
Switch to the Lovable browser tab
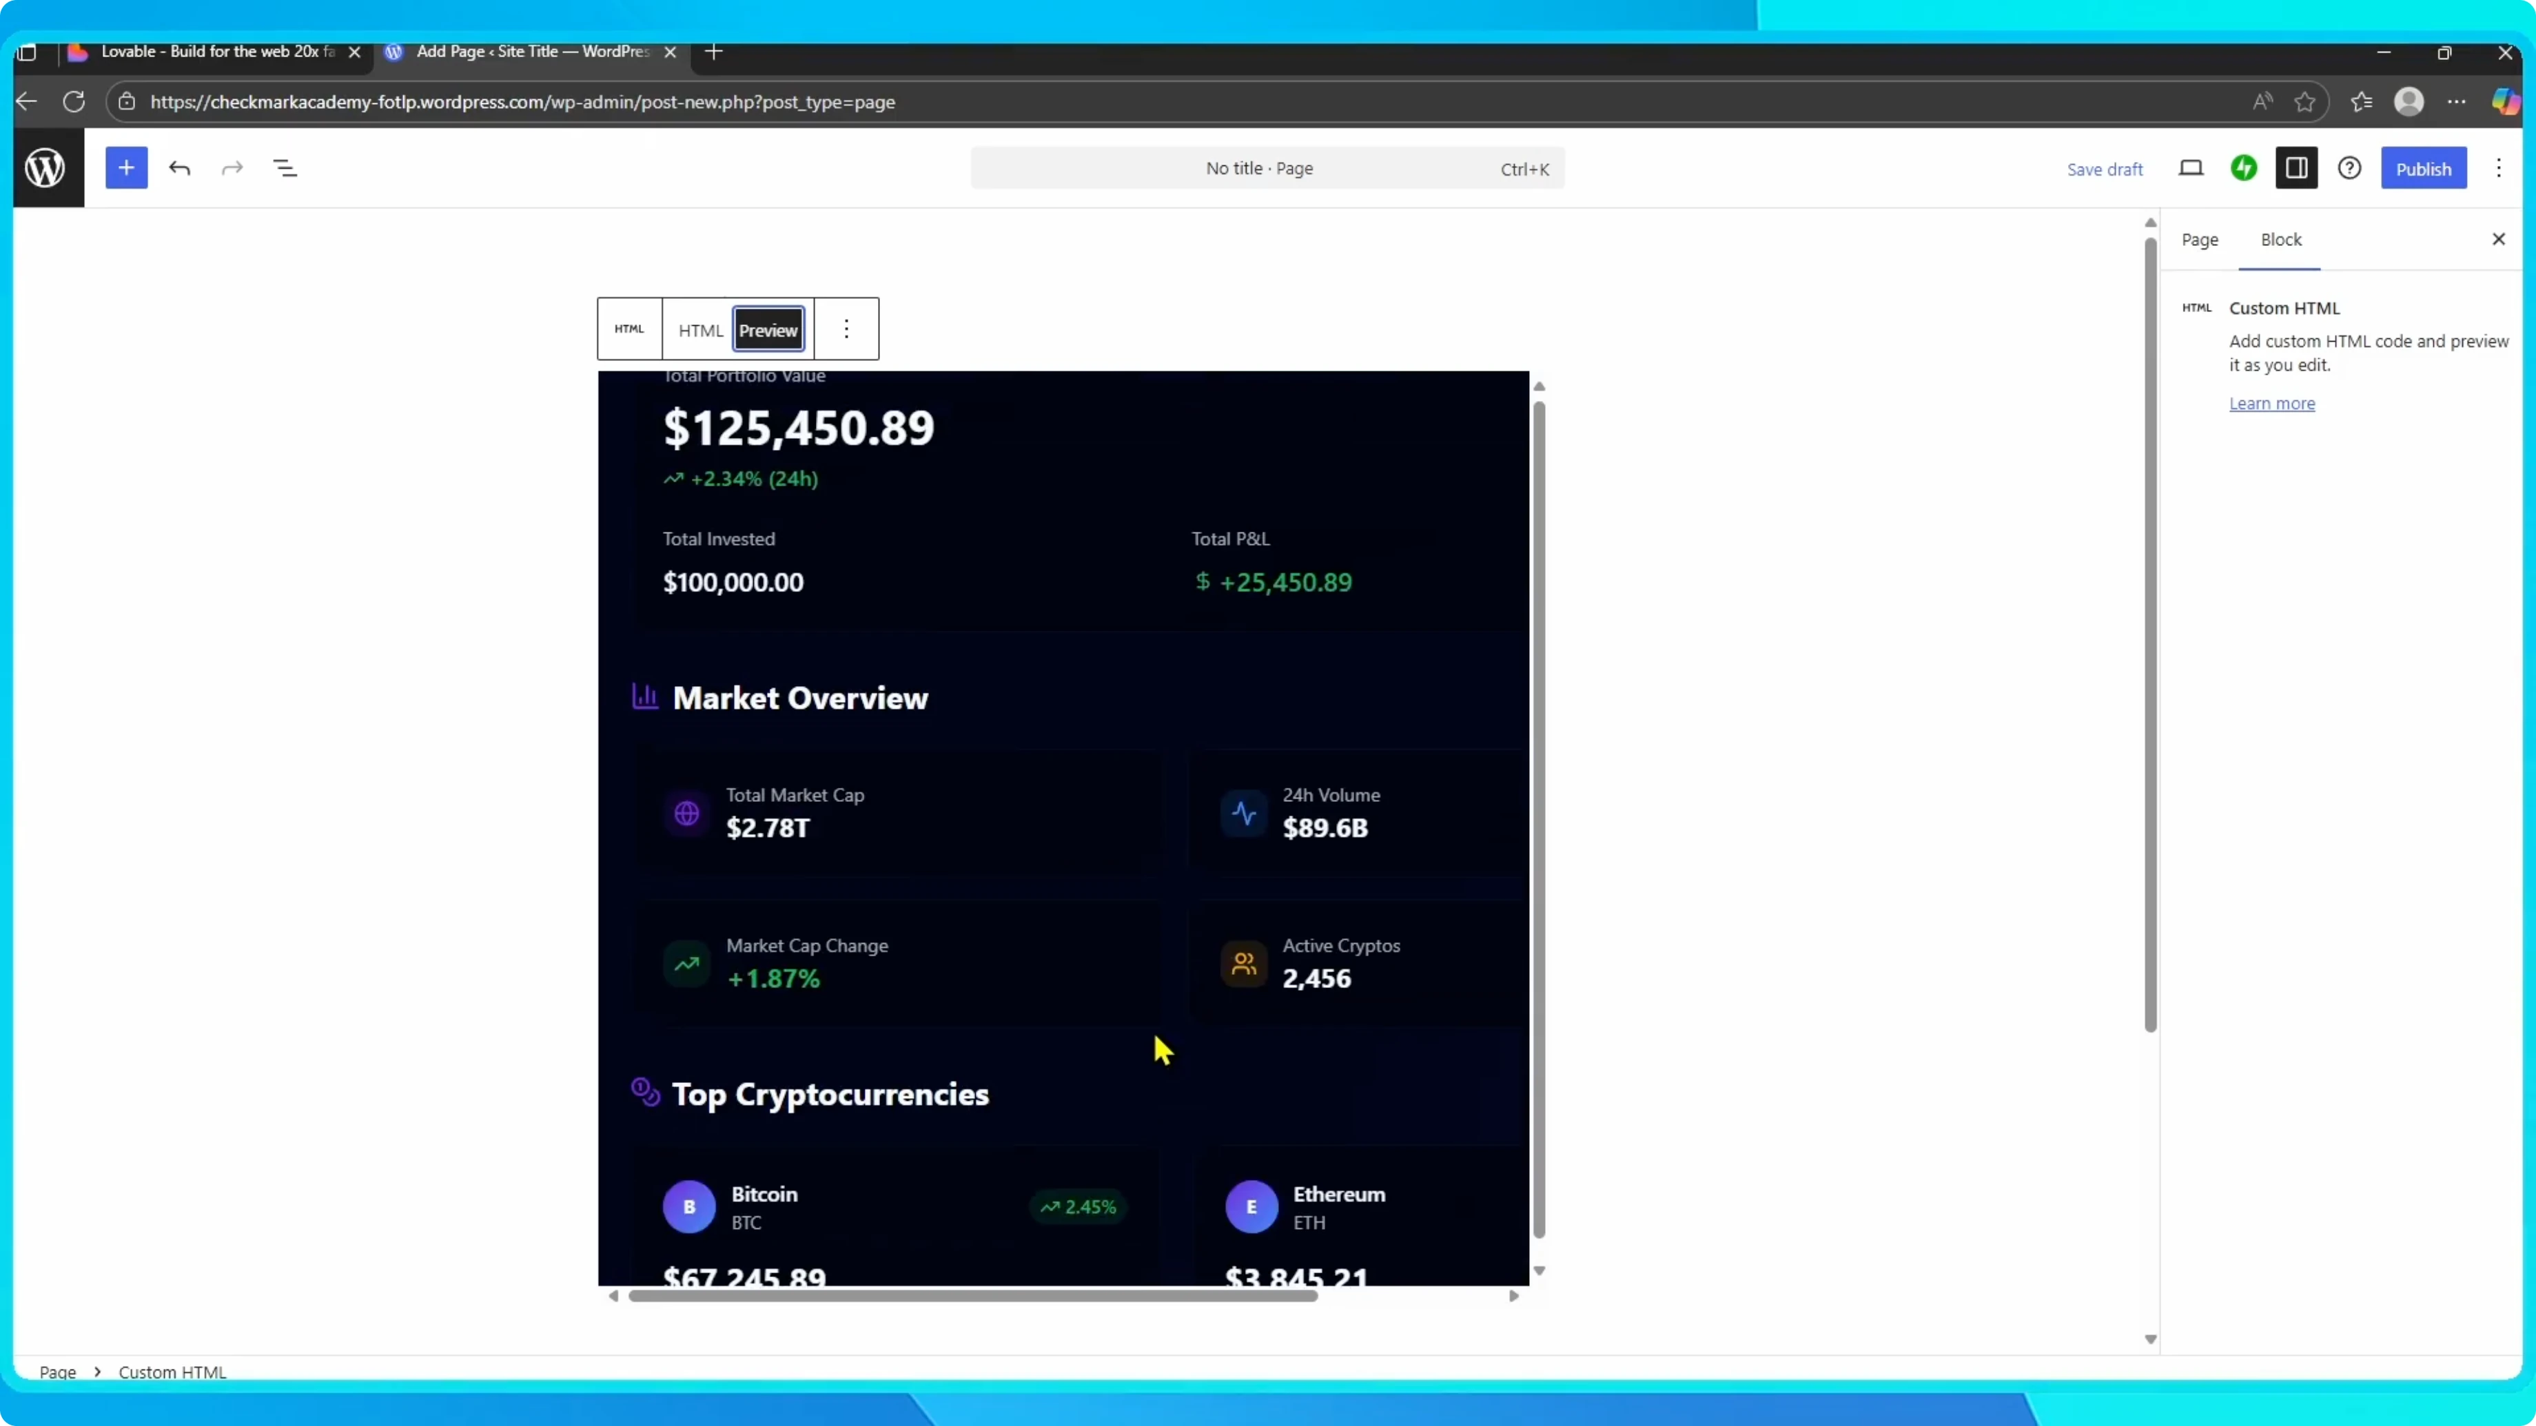[x=216, y=52]
